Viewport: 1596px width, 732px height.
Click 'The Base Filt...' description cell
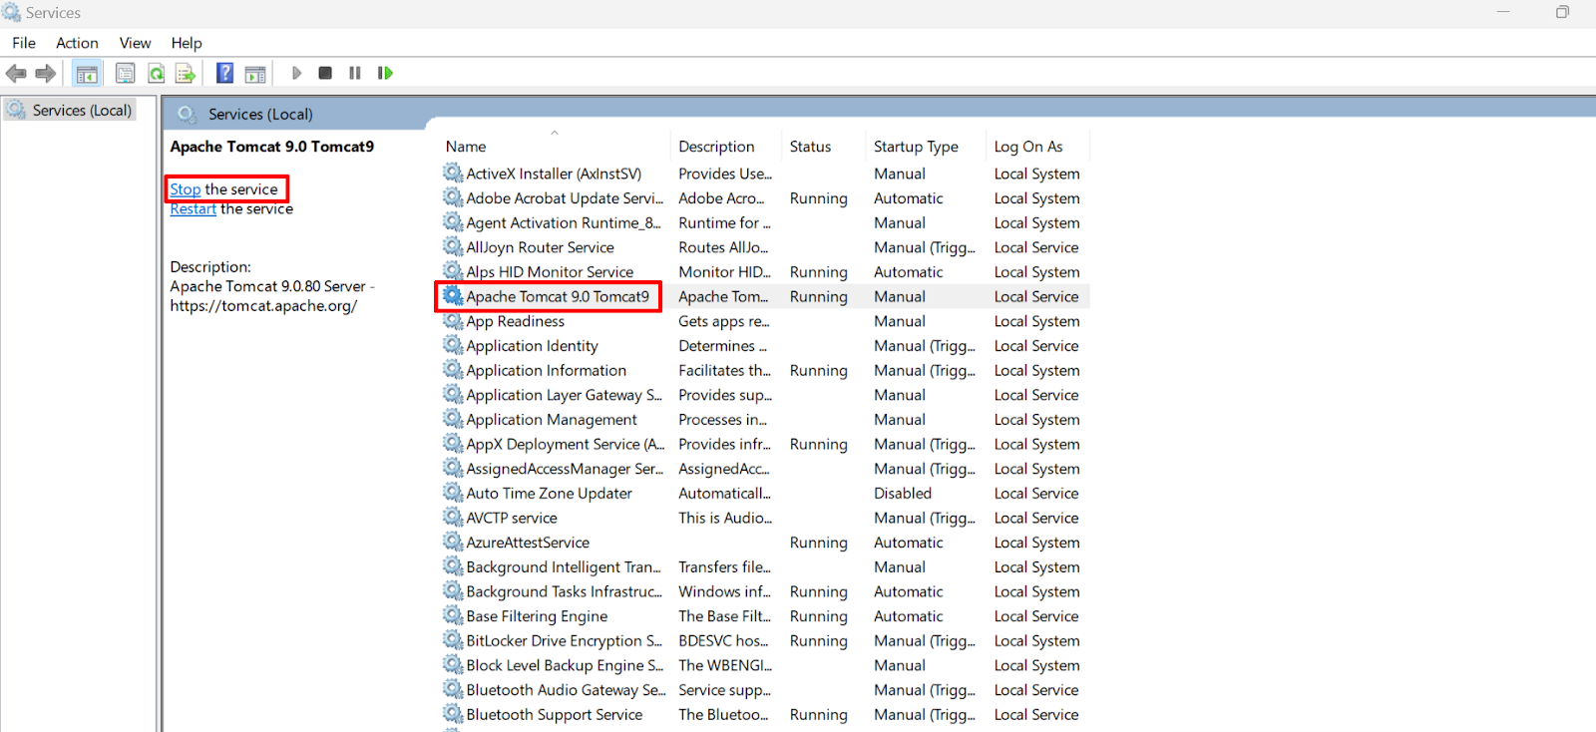click(x=724, y=615)
